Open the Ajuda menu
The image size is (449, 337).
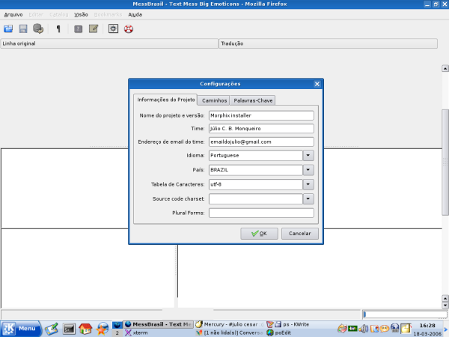[x=135, y=15]
